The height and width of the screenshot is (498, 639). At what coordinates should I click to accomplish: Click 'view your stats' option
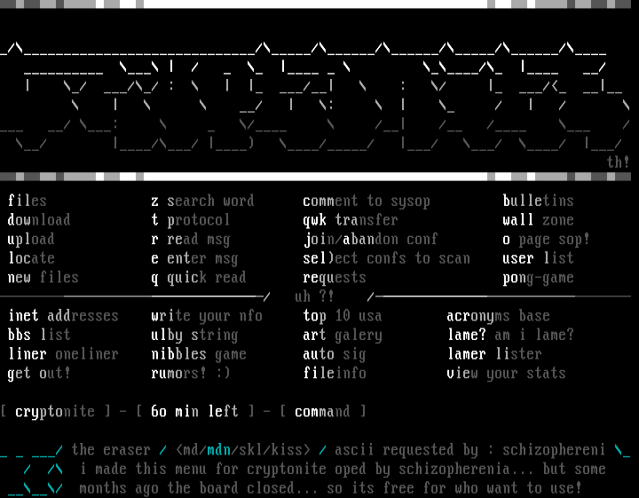pos(506,374)
